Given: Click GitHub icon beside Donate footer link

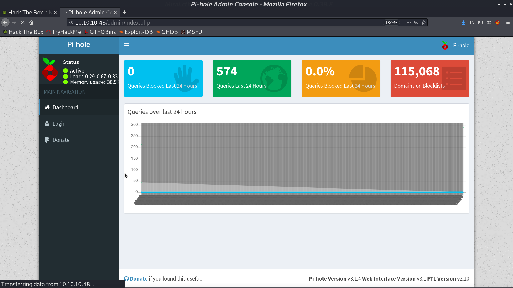Looking at the screenshot, I should 126,279.
